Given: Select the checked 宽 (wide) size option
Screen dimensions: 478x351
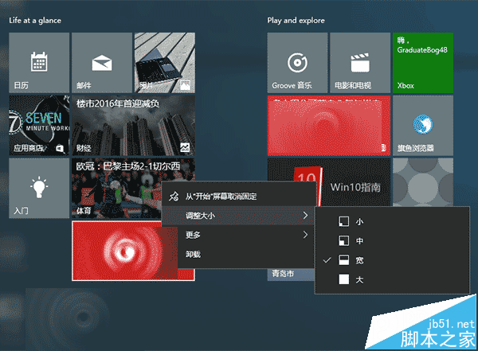Looking at the screenshot, I should pos(392,260).
